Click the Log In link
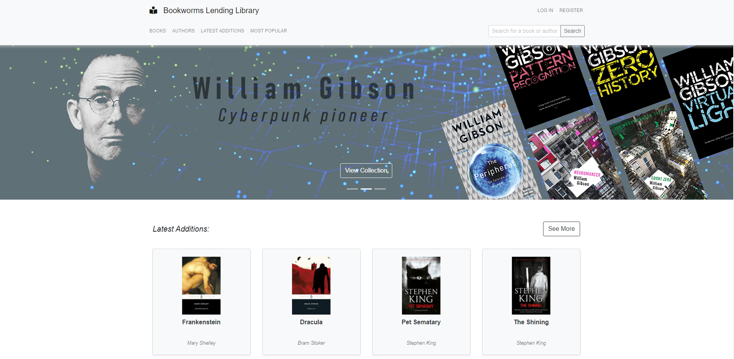The height and width of the screenshot is (359, 734). (545, 10)
